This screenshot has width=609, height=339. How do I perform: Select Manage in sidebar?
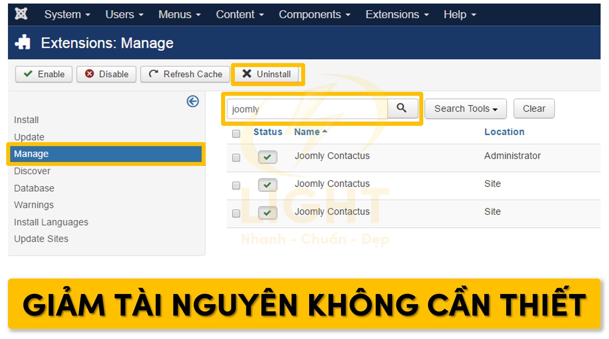pyautogui.click(x=106, y=154)
